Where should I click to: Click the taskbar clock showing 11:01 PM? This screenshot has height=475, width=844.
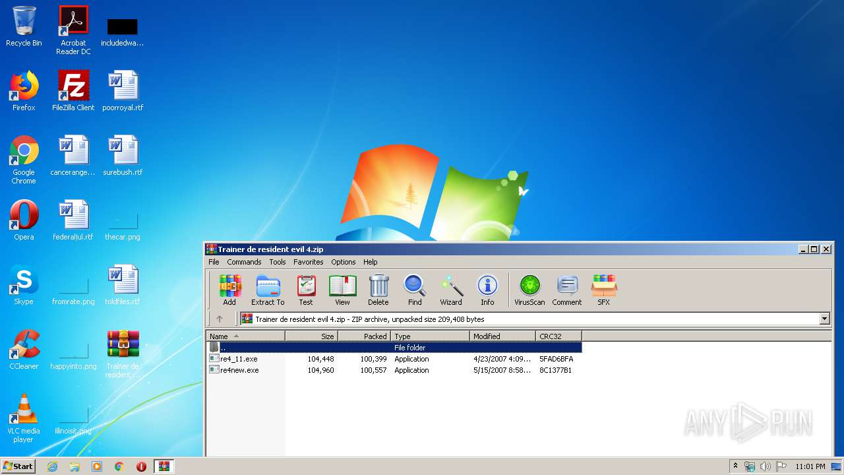(x=810, y=466)
